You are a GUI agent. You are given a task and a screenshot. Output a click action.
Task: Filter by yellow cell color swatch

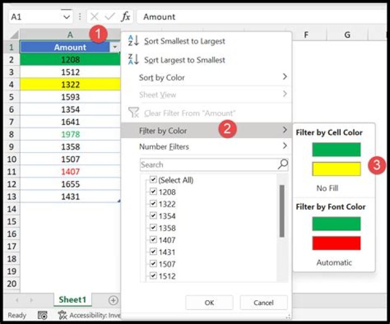[x=336, y=169]
